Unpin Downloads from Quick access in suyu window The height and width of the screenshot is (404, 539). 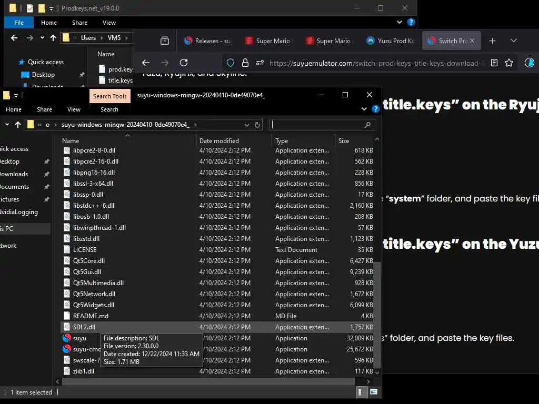tap(46, 174)
